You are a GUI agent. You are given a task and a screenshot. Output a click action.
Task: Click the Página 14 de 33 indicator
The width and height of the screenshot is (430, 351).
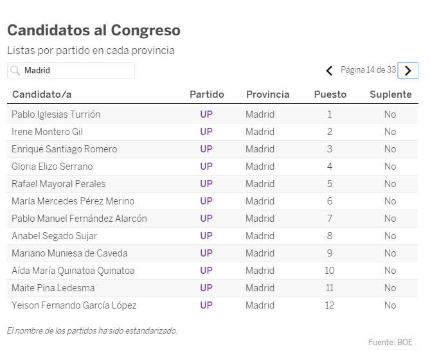[x=368, y=70]
